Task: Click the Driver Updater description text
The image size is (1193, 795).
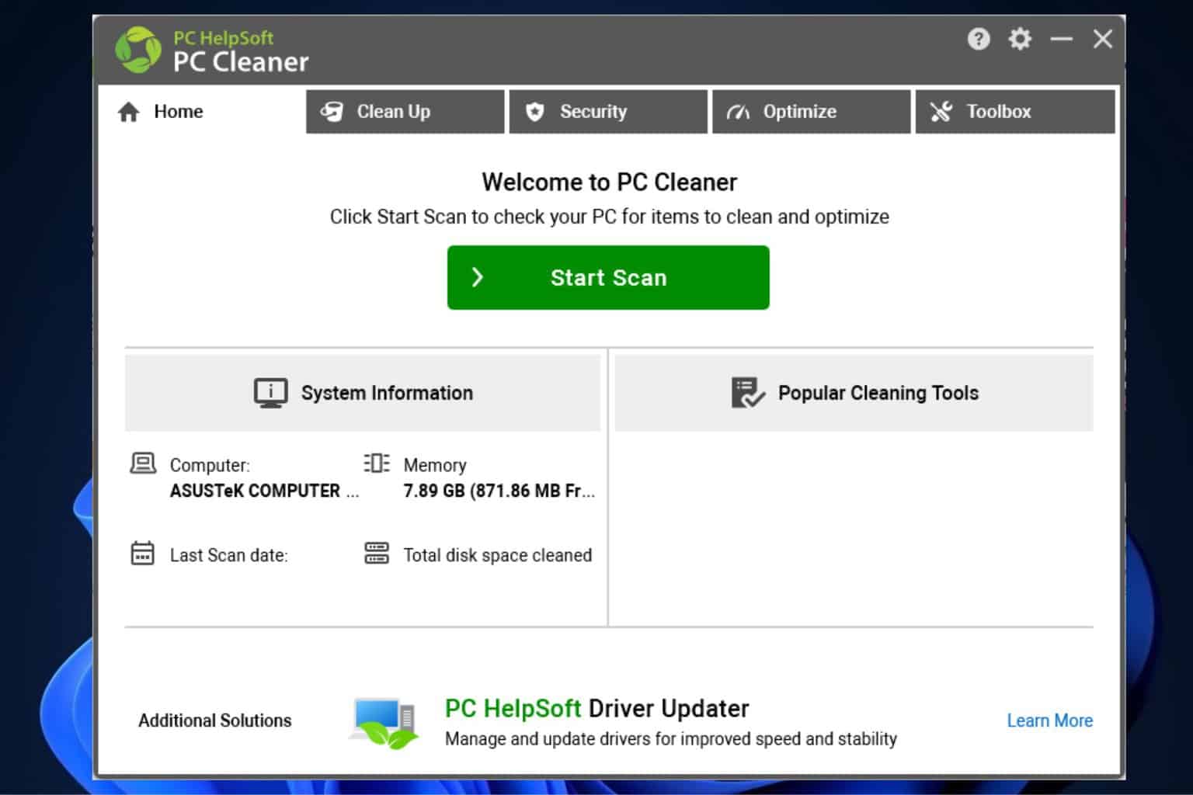Action: click(x=671, y=739)
